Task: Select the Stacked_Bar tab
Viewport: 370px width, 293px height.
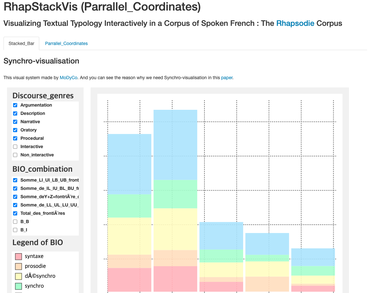Action: coord(21,43)
